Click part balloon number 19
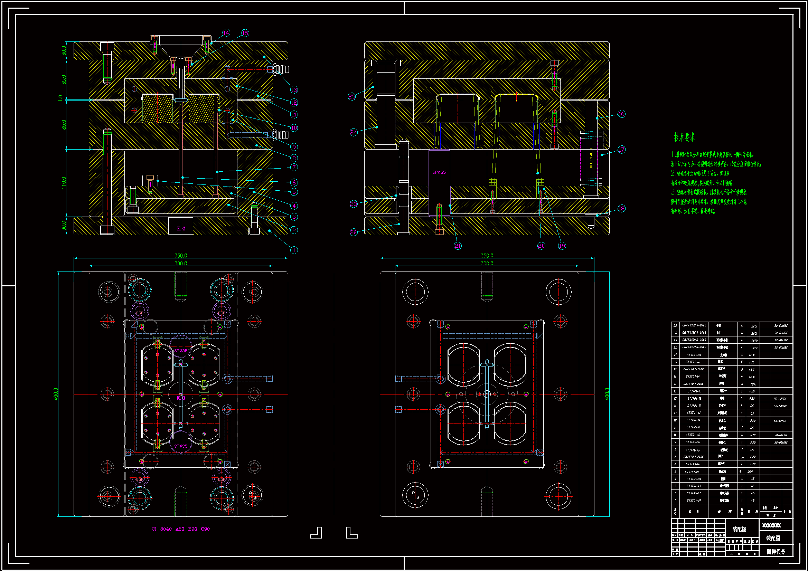The width and height of the screenshot is (808, 571). pyautogui.click(x=562, y=246)
